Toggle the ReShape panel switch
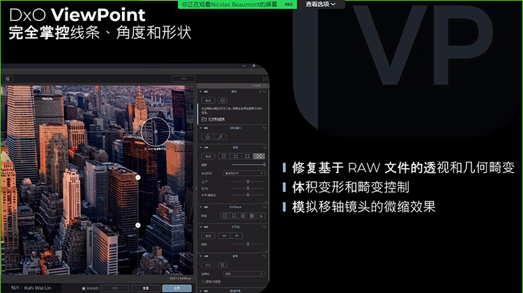 tap(206, 207)
